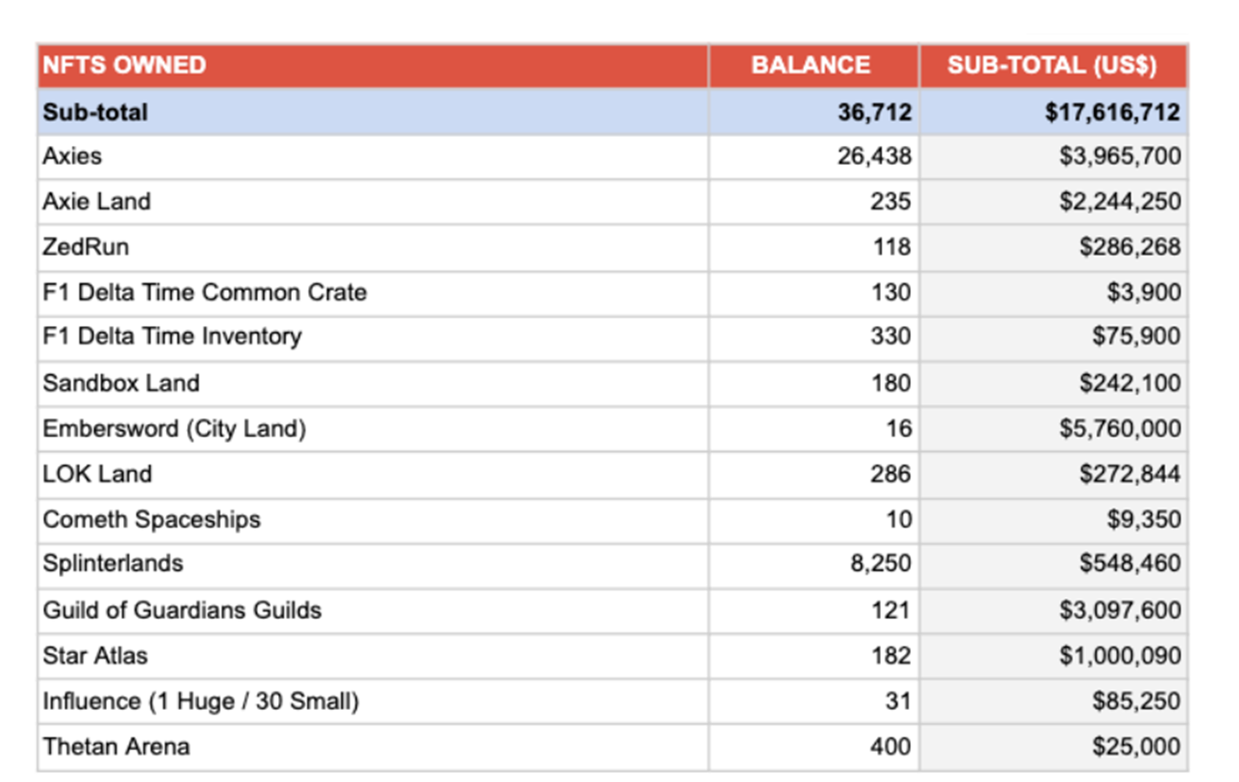Screen dimensions: 1239x782
Task: Click the LOK Land balance 286
Action: point(813,474)
